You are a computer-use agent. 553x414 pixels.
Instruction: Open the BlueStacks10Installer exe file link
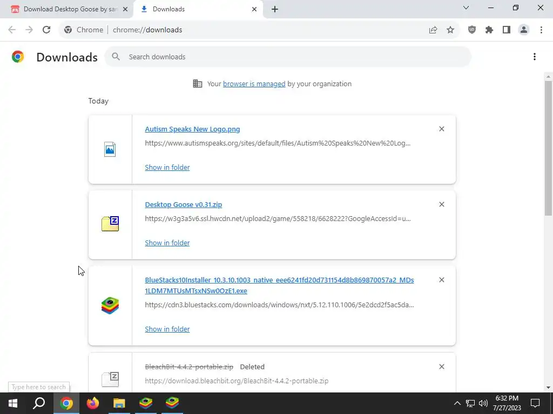[x=279, y=285]
